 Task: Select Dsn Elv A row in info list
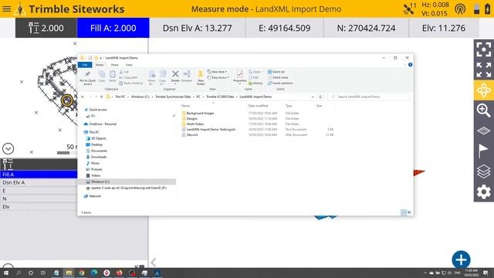click(x=39, y=182)
